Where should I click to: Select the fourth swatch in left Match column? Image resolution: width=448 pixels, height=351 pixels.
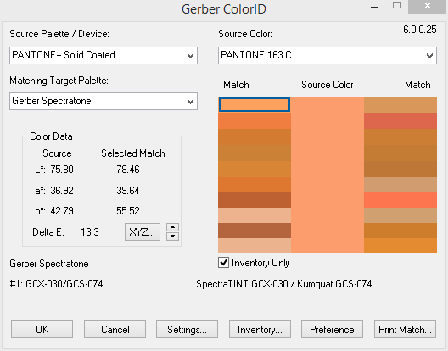[x=255, y=153]
